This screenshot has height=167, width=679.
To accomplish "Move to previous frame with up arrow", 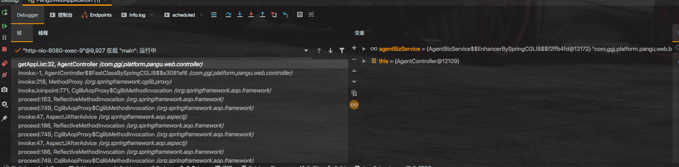I will pyautogui.click(x=319, y=51).
